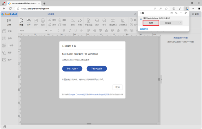Click the 打印 (Print) toolbar icon
202x129 pixels.
43,22
